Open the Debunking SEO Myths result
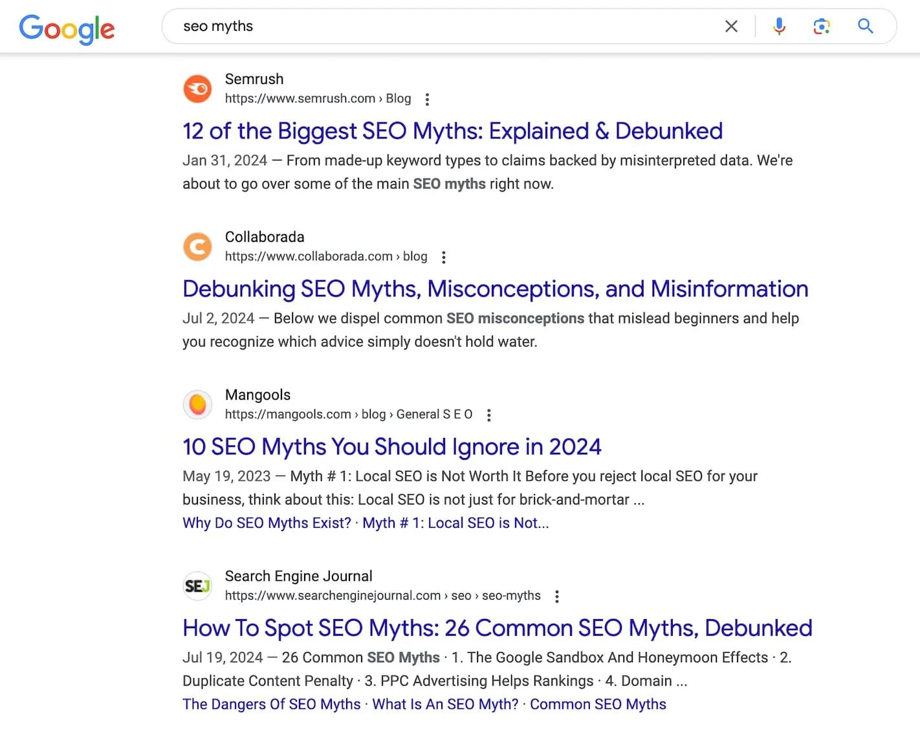The image size is (920, 740). (x=495, y=288)
